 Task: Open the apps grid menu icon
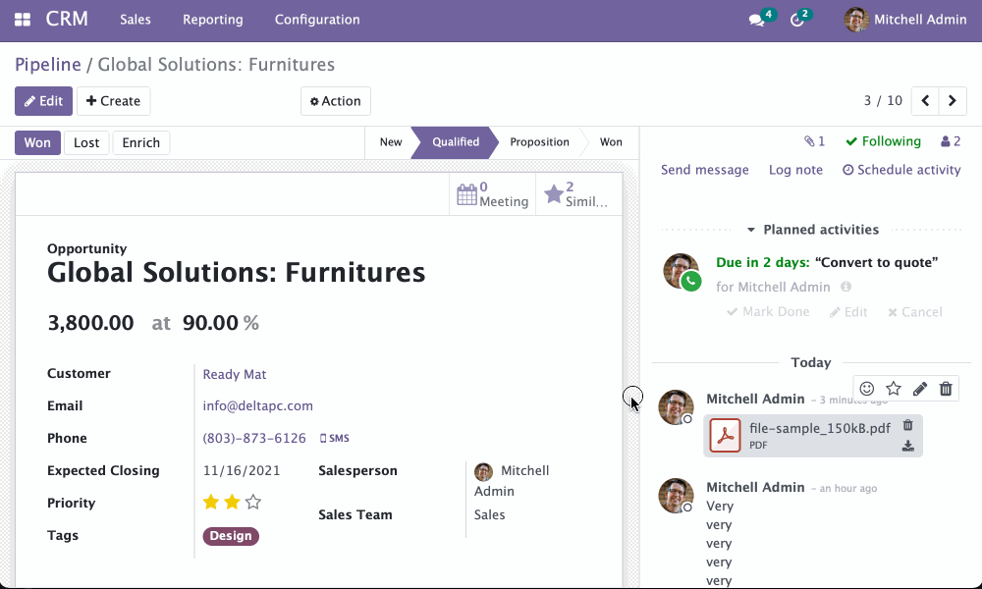[23, 20]
